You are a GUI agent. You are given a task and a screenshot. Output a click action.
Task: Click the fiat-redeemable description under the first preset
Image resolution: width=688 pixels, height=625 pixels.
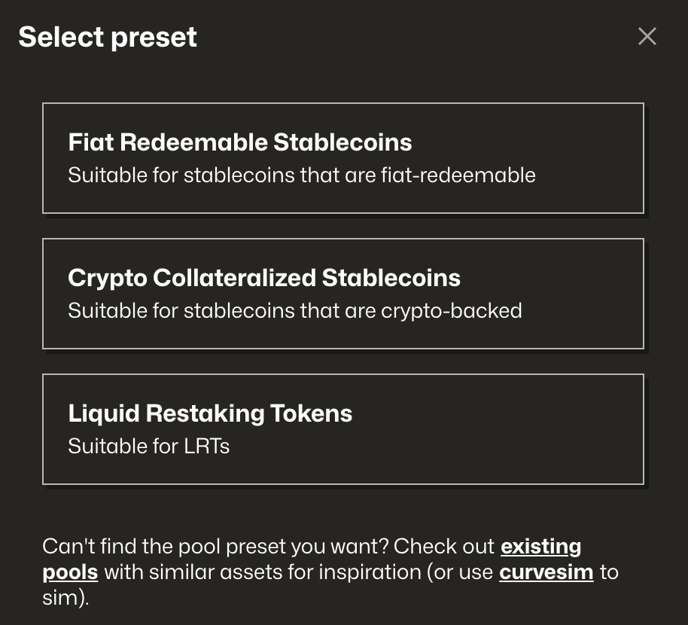302,175
